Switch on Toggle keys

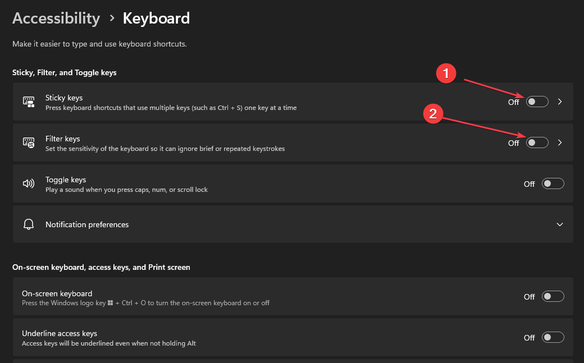[x=553, y=183]
